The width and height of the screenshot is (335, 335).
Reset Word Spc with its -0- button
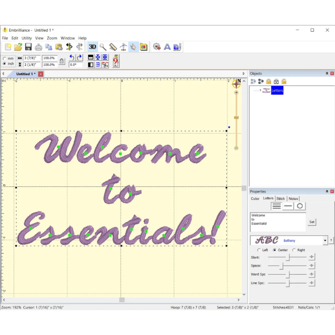pos(312,274)
